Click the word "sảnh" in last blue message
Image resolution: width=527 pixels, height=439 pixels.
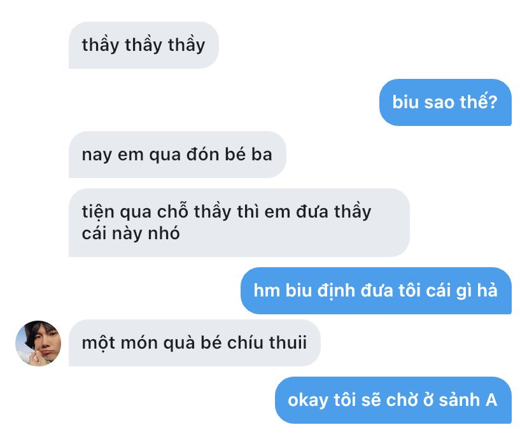tap(459, 400)
